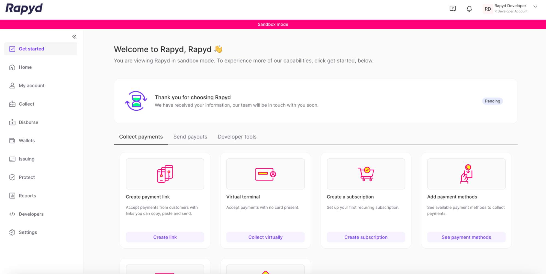Open Settings from the sidebar
Image resolution: width=546 pixels, height=274 pixels.
pos(28,232)
